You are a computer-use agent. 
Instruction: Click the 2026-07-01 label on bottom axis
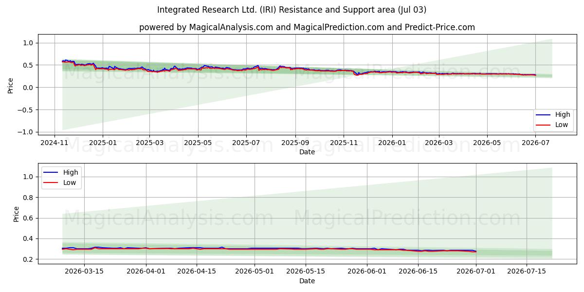(475, 272)
